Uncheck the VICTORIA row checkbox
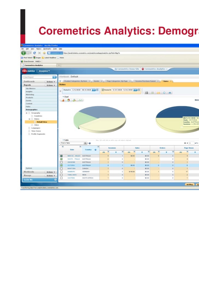The height and width of the screenshot is (282, 199). coord(62,165)
